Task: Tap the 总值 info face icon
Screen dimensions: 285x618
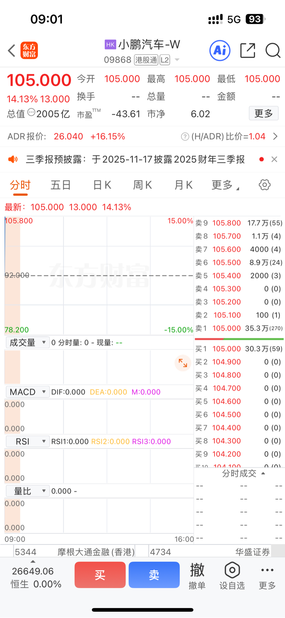Action: 31,112
